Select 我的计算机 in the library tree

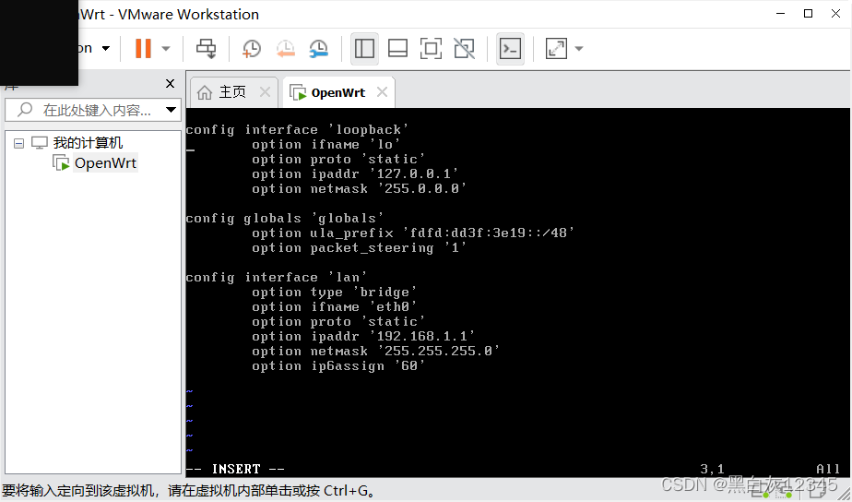(x=88, y=143)
